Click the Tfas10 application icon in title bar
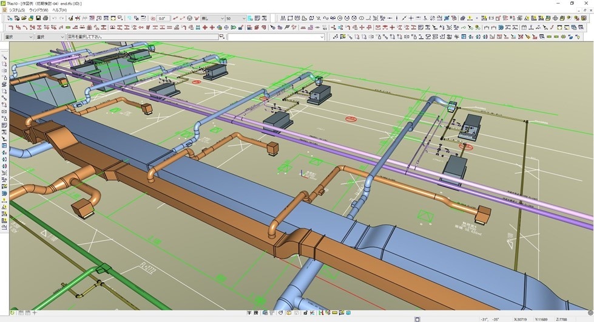Screen dimensions: 594x322 (4, 4)
